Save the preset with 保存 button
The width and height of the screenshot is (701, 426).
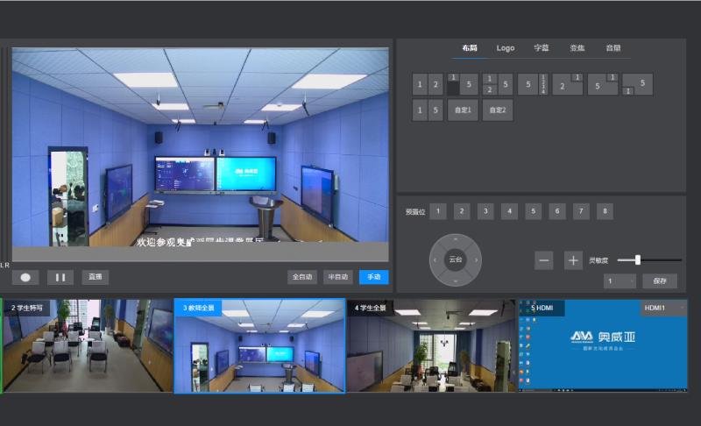660,280
